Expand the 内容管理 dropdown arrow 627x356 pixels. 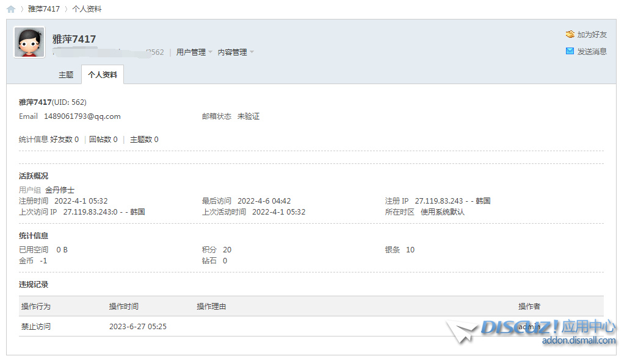(x=252, y=52)
